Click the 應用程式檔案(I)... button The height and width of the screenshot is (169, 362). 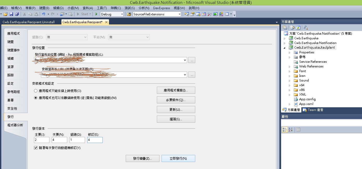[176, 90]
